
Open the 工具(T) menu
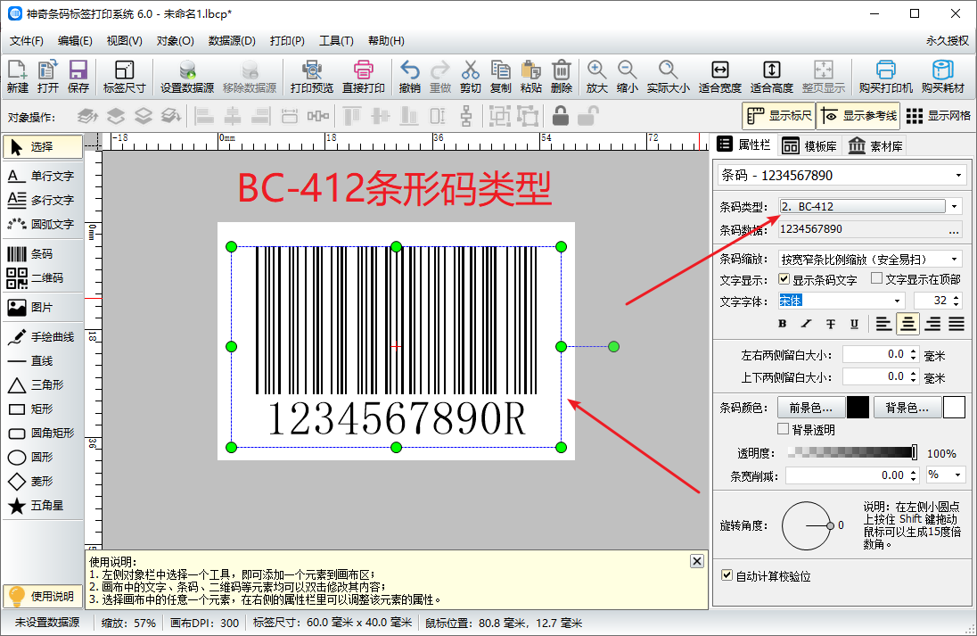336,41
